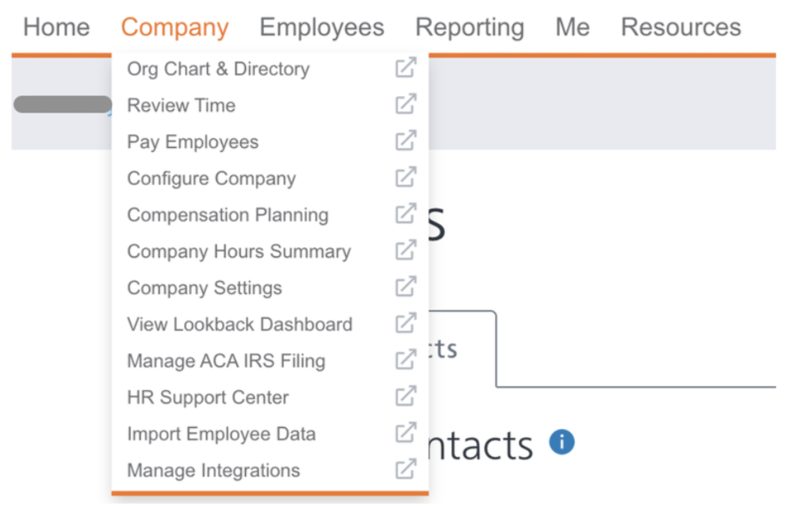Image resolution: width=791 pixels, height=506 pixels.
Task: Click pop-out icon next to Compensation Planning
Action: point(405,214)
